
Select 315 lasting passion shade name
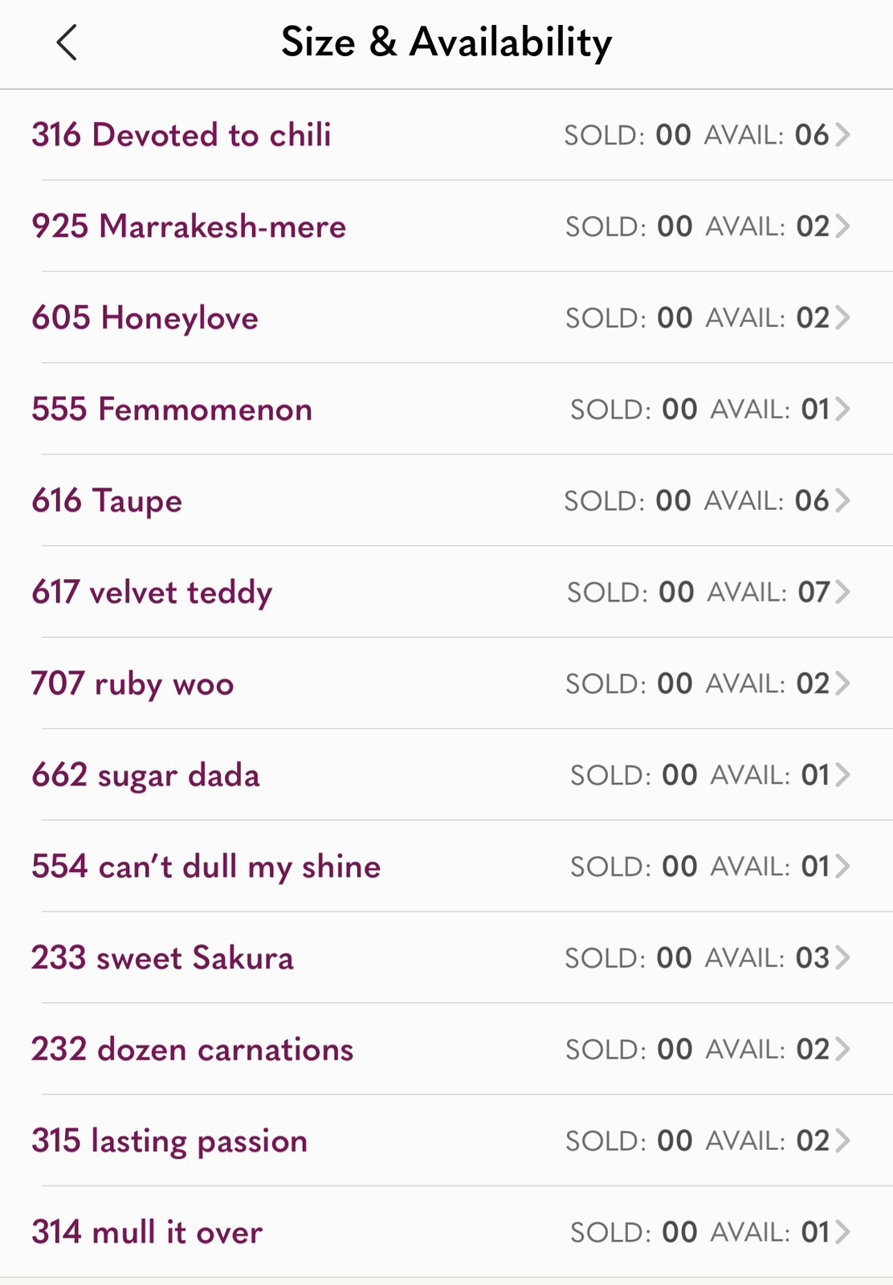(x=169, y=1141)
